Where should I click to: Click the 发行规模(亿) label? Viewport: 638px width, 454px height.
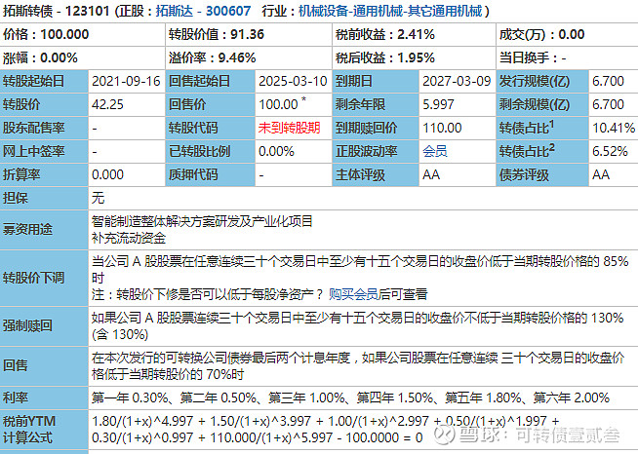(535, 81)
